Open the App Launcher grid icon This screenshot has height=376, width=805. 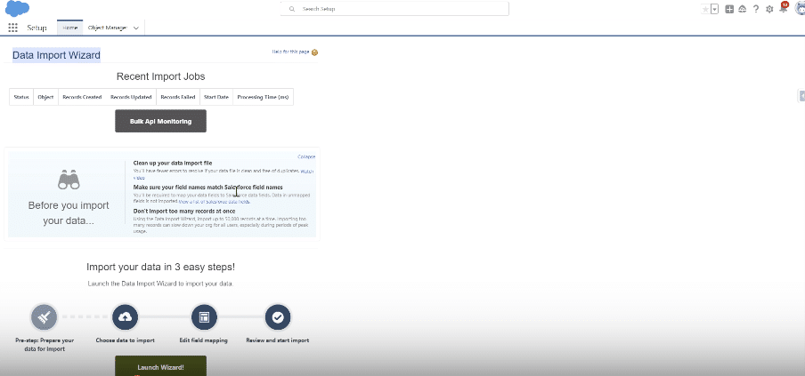[x=12, y=28]
